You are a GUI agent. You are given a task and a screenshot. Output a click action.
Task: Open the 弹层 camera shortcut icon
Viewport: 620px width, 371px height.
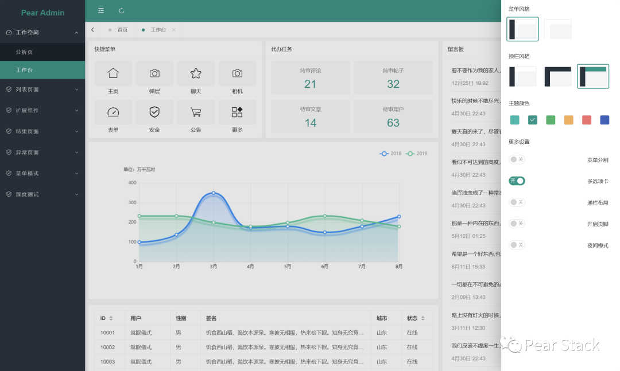154,73
